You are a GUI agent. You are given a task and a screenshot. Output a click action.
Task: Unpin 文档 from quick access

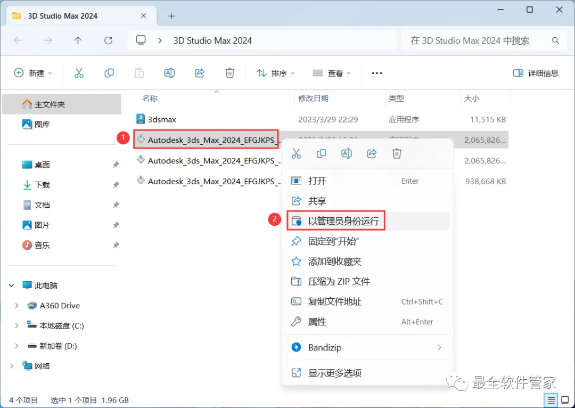pos(116,205)
